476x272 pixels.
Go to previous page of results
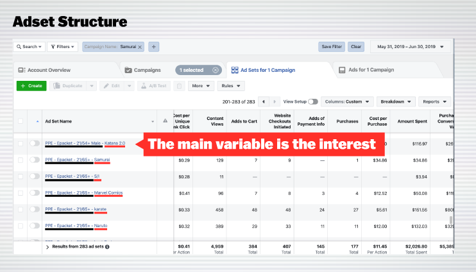click(263, 101)
